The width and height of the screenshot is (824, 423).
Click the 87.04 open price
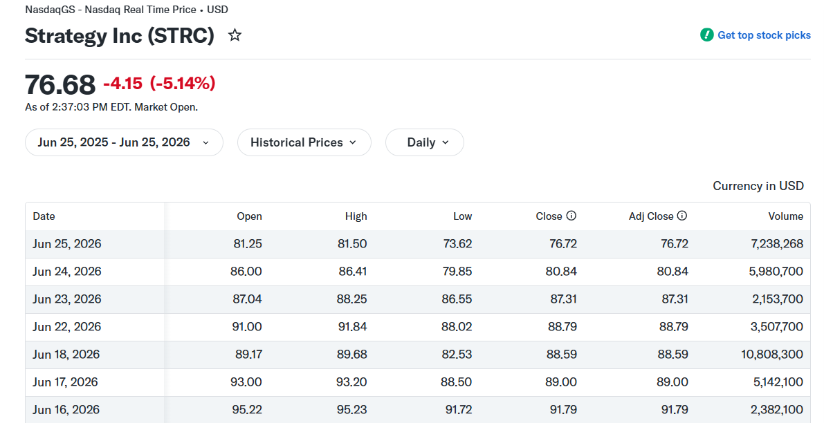click(x=247, y=299)
